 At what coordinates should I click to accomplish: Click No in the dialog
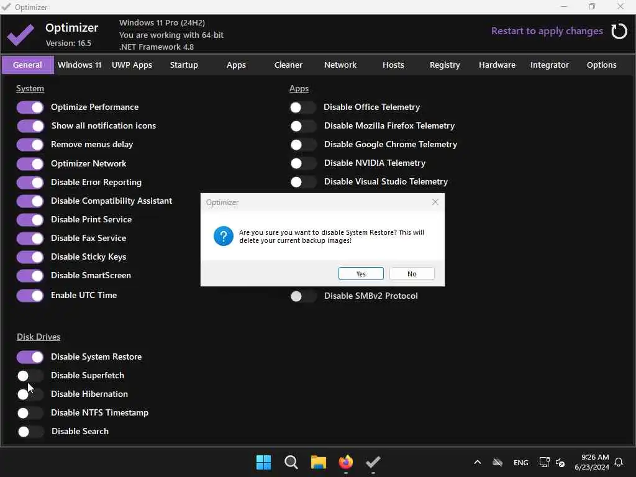pyautogui.click(x=412, y=274)
